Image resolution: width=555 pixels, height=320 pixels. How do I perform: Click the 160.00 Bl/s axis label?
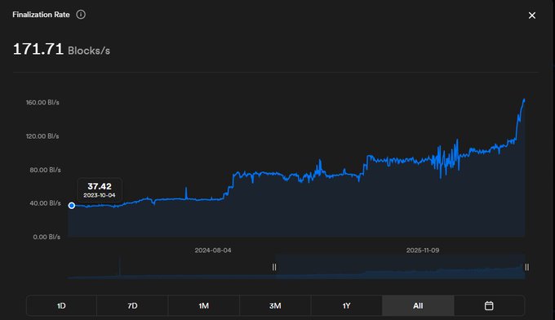42,102
